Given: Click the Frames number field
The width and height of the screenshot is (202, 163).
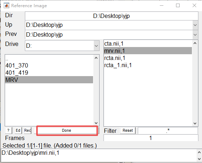Looking at the screenshot, I should click(x=151, y=138).
